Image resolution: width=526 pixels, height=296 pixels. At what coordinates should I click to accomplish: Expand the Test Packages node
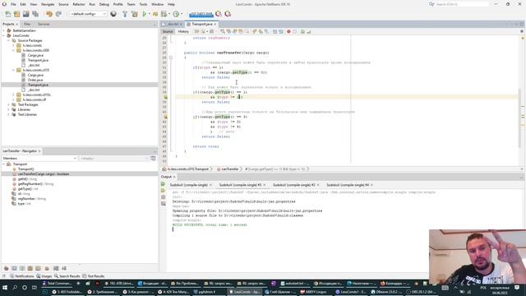[9, 104]
